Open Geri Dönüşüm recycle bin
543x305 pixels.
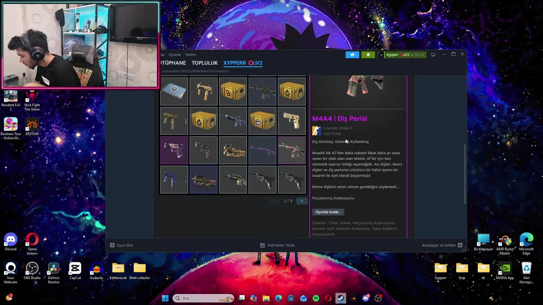[x=526, y=273]
